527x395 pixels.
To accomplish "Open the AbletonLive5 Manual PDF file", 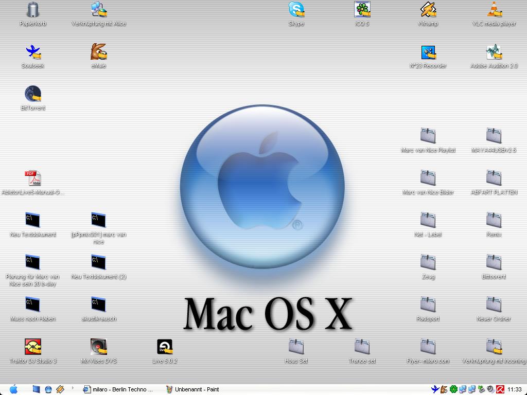I will [33, 178].
